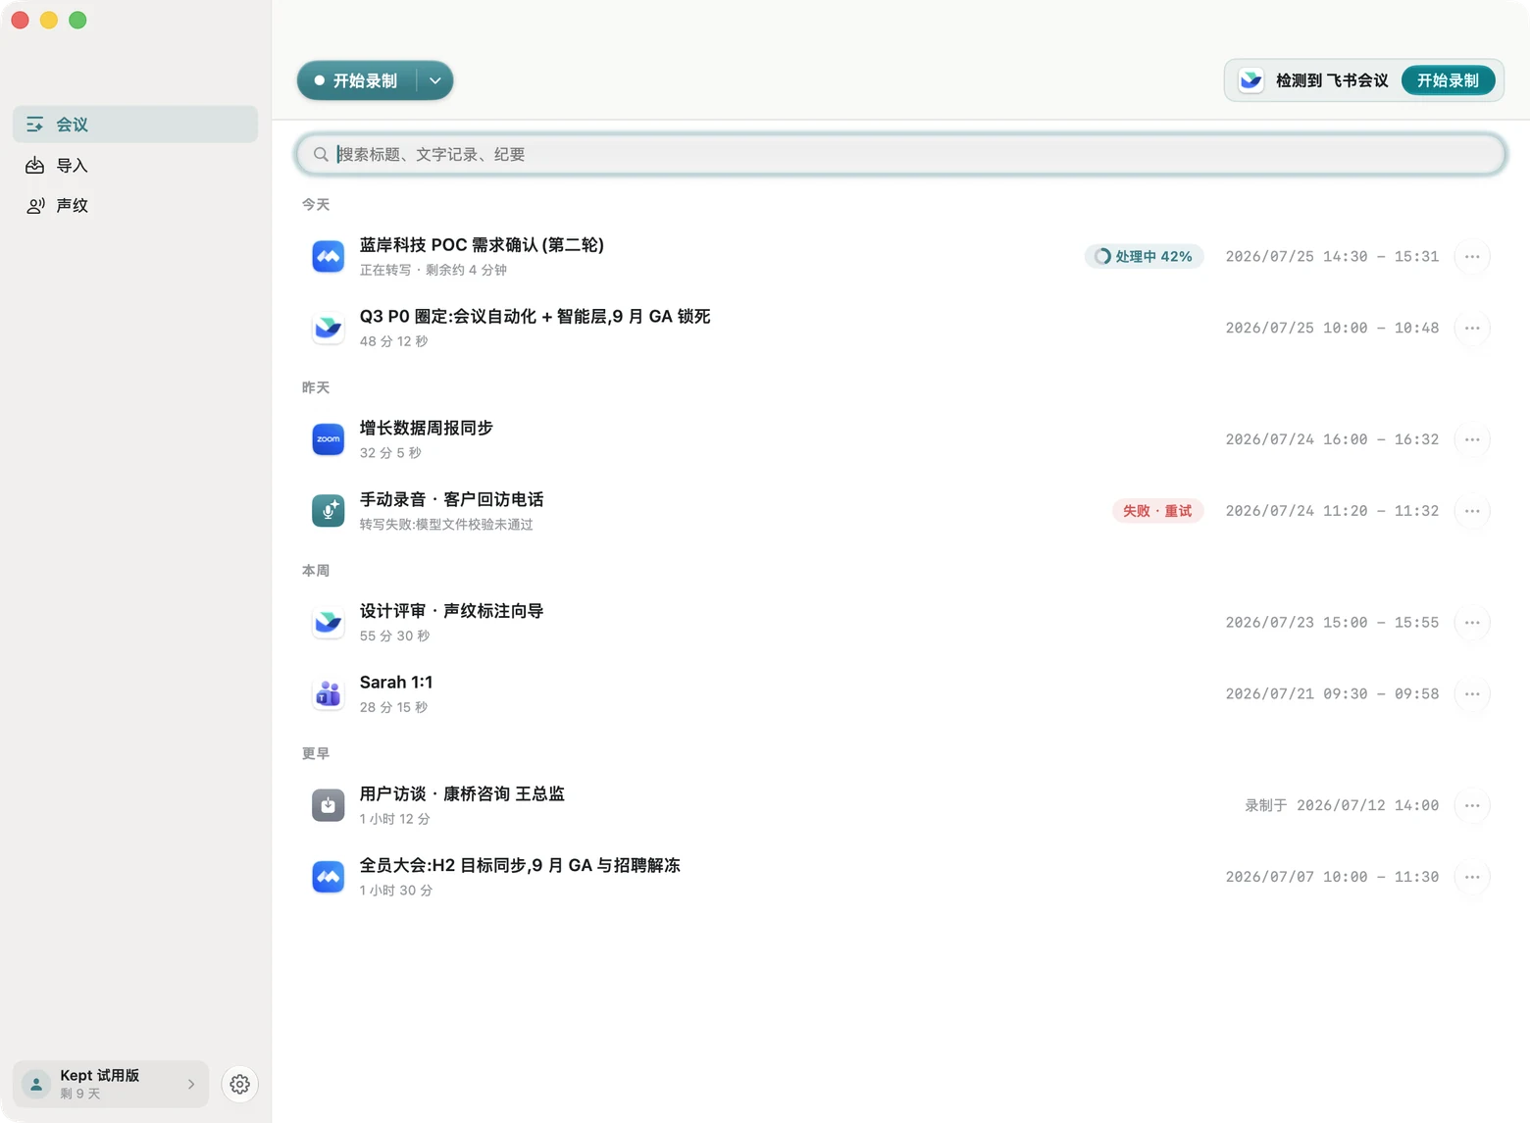This screenshot has width=1530, height=1123.
Task: Click the 导入 tray icon in sidebar
Action: [x=35, y=166]
